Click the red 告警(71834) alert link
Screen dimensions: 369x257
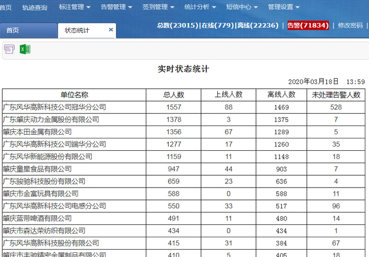pos(308,25)
